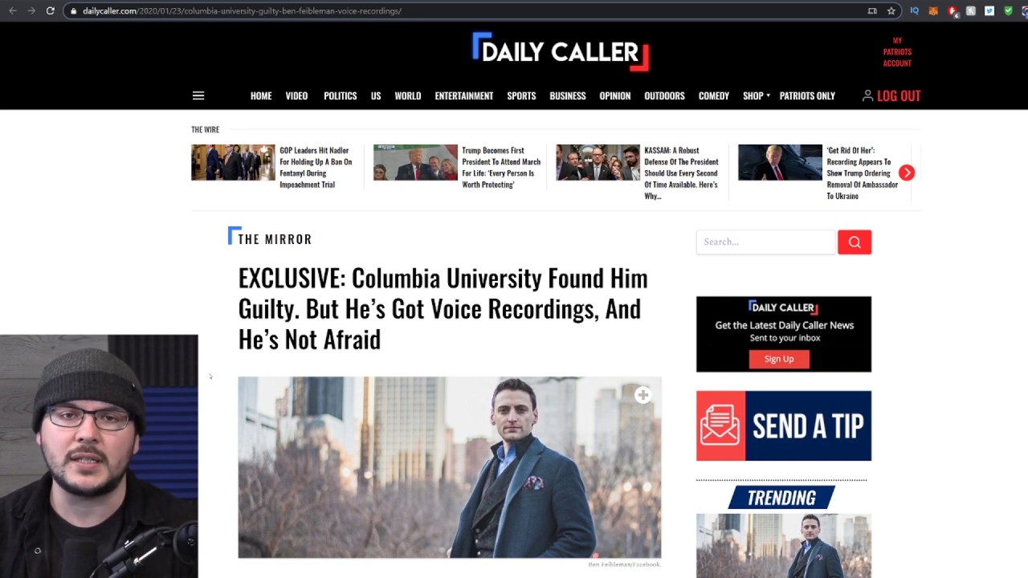Advance The Wire carousel with red arrow

(x=906, y=173)
